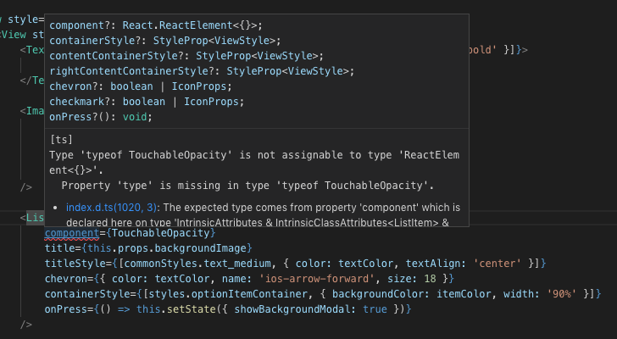Click 'rightContentContainerStyle?' line in tooltip
The image size is (617, 339).
pyautogui.click(x=202, y=71)
